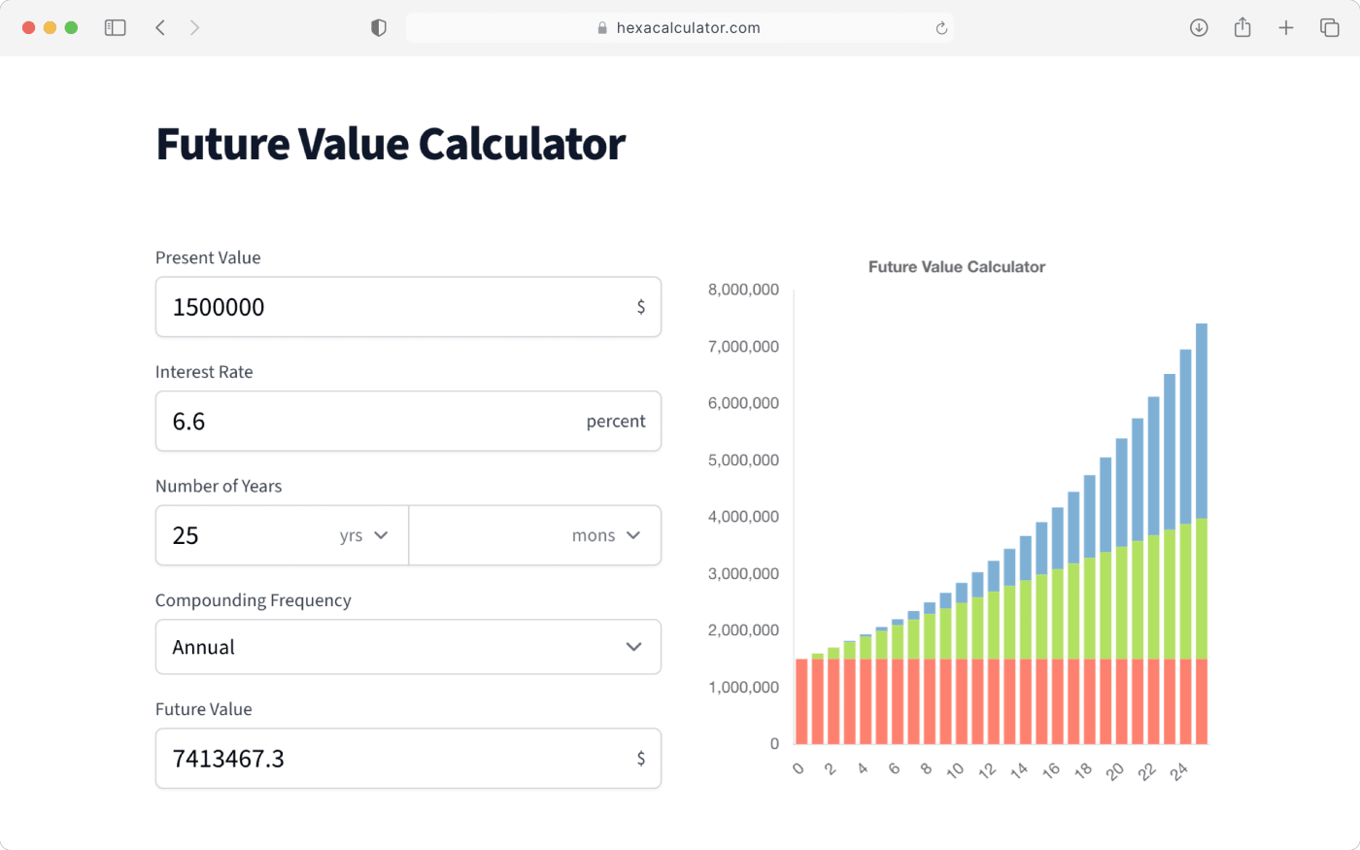Screen dimensions: 1360x850
Task: Click the forward navigation arrow
Action: 194,27
